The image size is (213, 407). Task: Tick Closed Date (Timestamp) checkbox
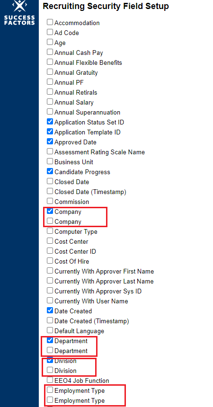(50, 191)
